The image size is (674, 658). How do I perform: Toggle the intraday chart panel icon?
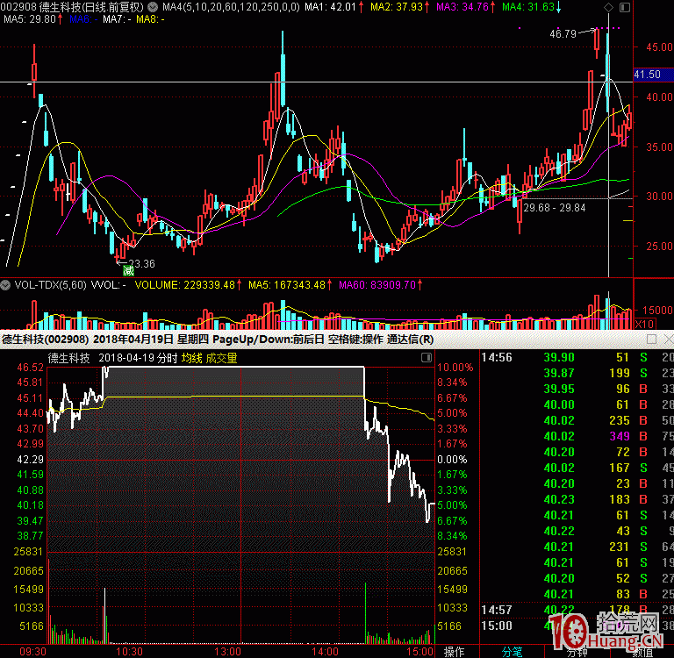pos(426,358)
